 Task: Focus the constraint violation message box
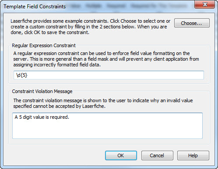[107, 126]
